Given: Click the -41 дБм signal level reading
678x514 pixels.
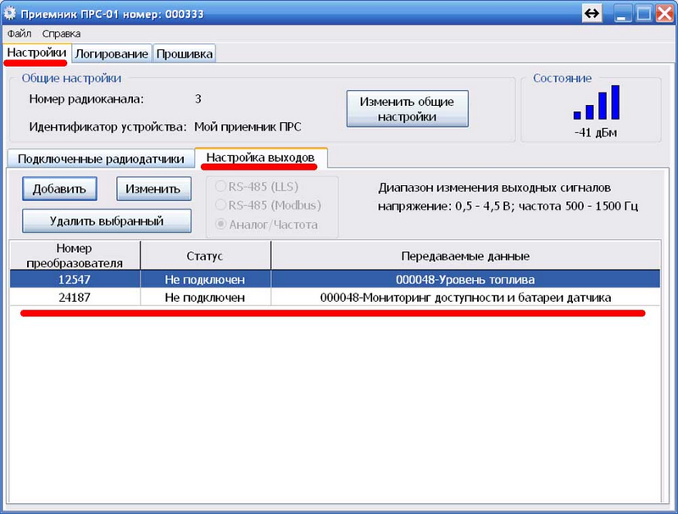Looking at the screenshot, I should click(596, 132).
